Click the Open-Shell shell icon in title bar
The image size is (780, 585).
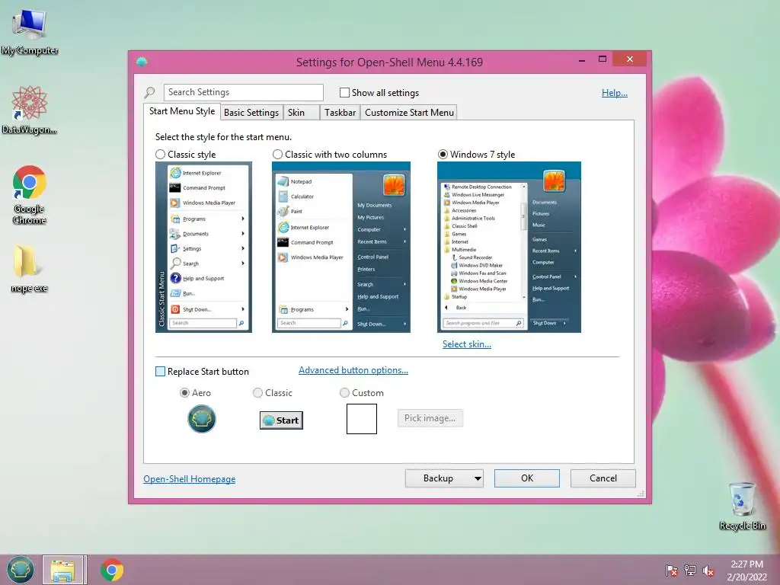tap(142, 62)
